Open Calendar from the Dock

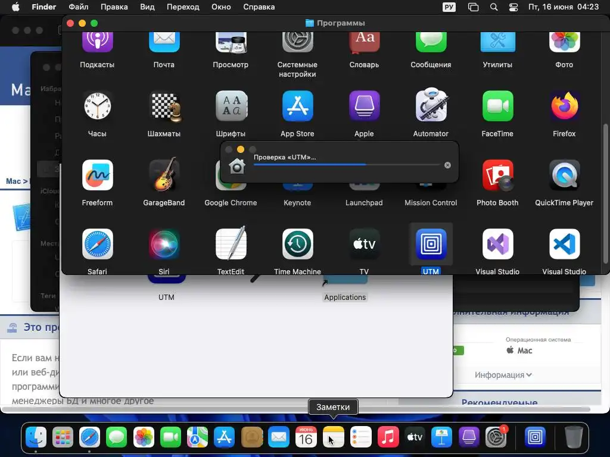point(306,437)
